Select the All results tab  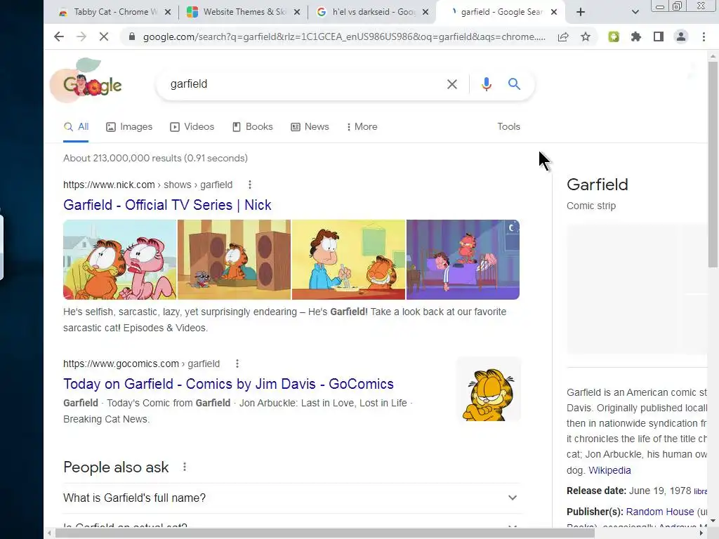coord(76,127)
